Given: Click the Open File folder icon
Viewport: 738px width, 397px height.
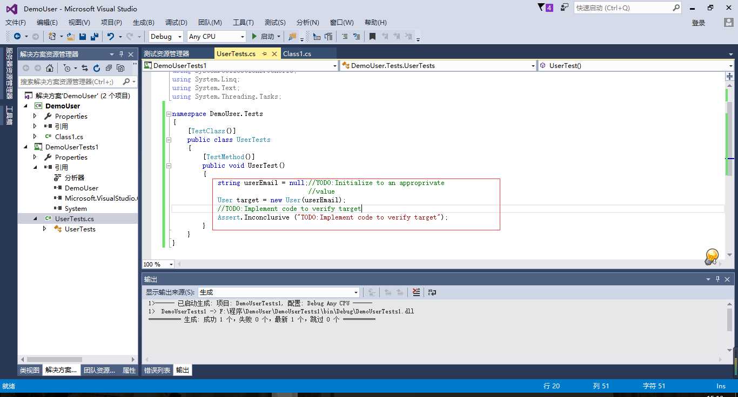Looking at the screenshot, I should coord(71,36).
